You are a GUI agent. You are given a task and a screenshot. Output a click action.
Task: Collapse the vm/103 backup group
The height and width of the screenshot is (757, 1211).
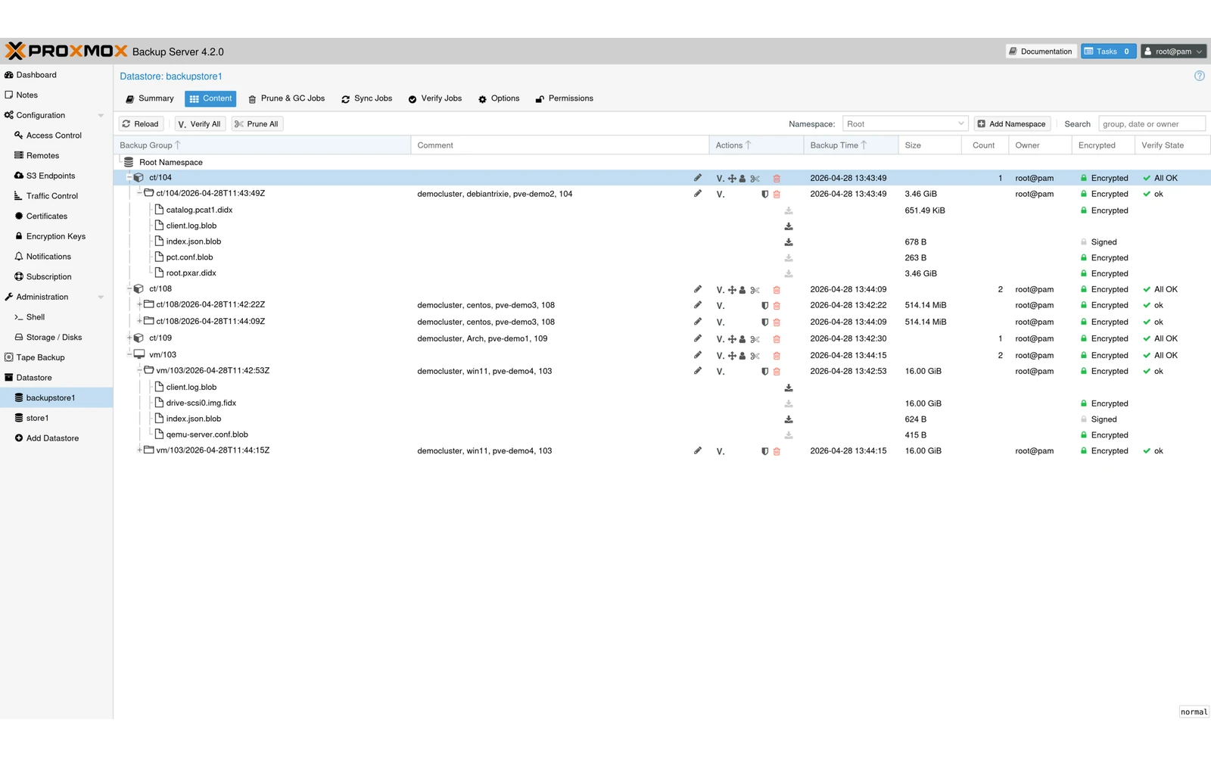click(x=129, y=354)
